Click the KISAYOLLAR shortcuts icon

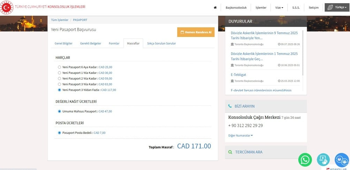pyautogui.click(x=328, y=169)
